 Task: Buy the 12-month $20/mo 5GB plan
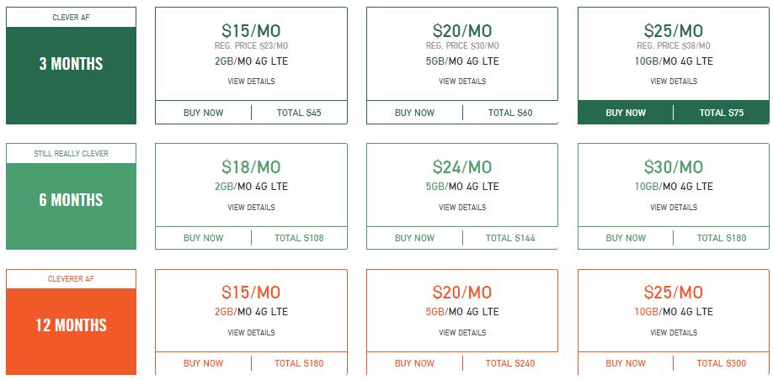(414, 363)
